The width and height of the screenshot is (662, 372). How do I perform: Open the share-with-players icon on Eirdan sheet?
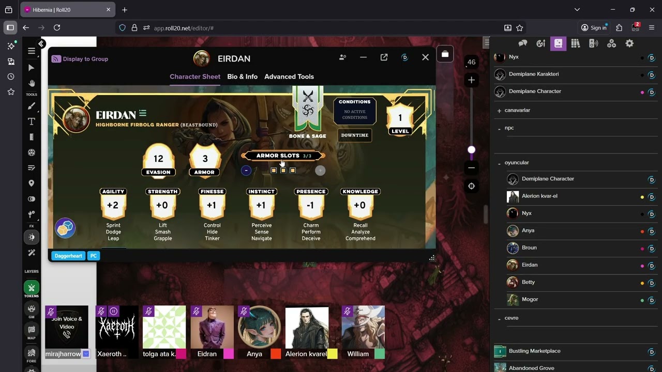pyautogui.click(x=342, y=57)
